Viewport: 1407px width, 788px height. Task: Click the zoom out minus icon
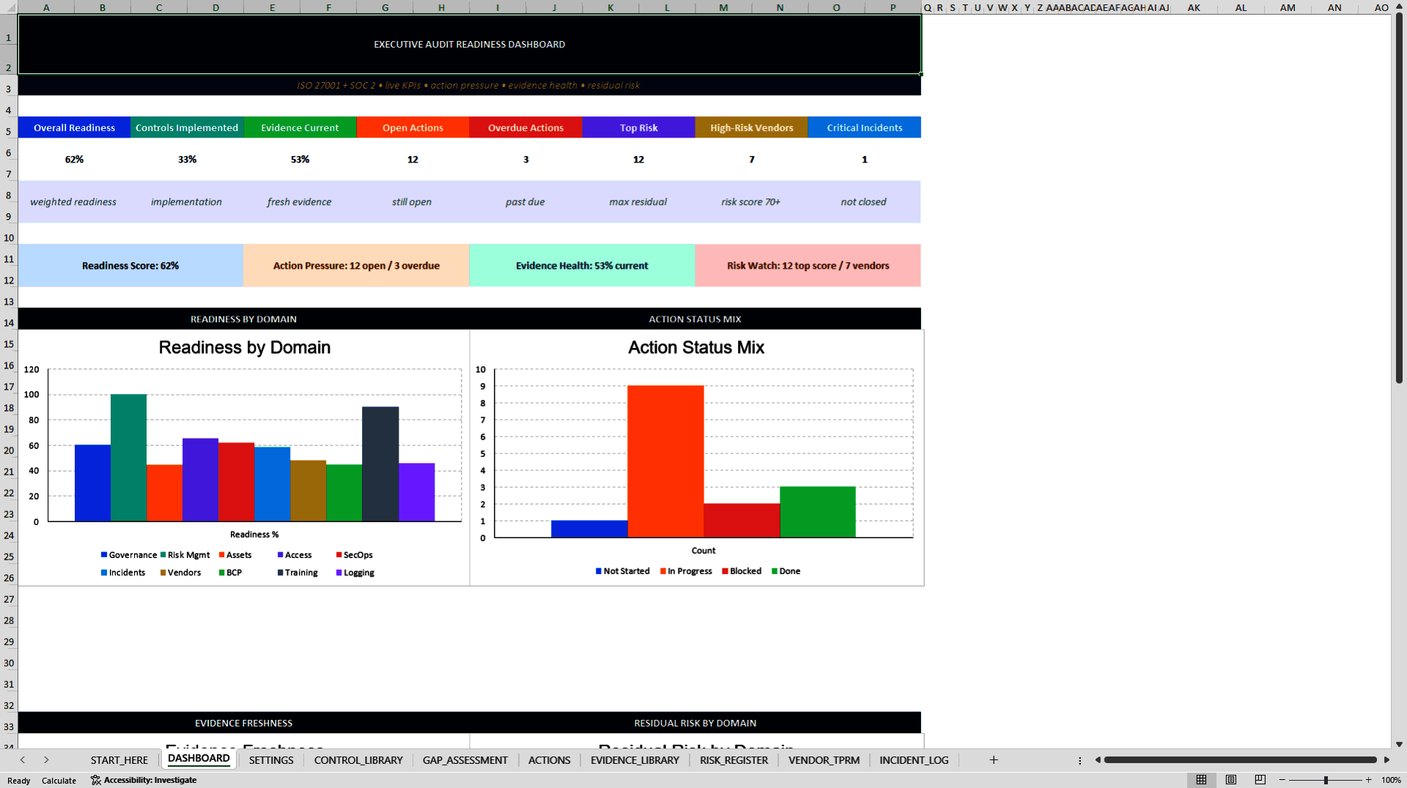tap(1282, 780)
